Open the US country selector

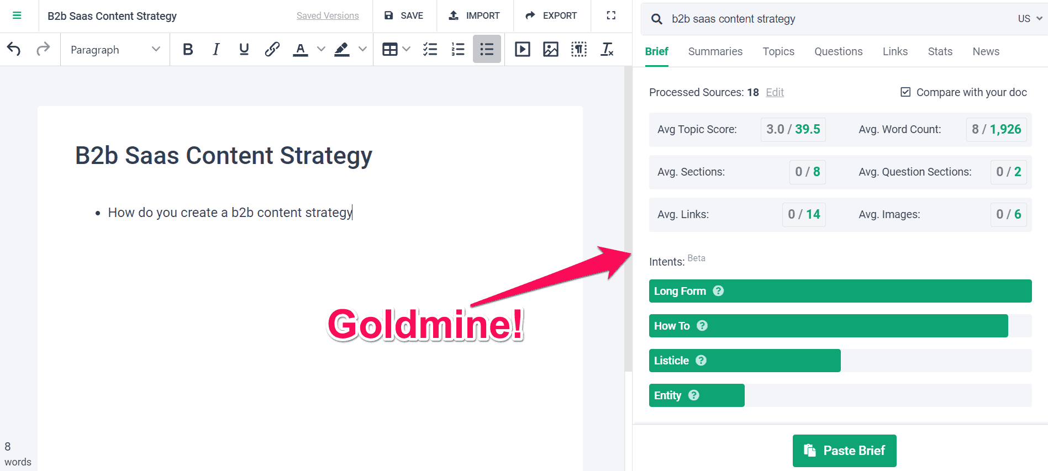pyautogui.click(x=1030, y=19)
